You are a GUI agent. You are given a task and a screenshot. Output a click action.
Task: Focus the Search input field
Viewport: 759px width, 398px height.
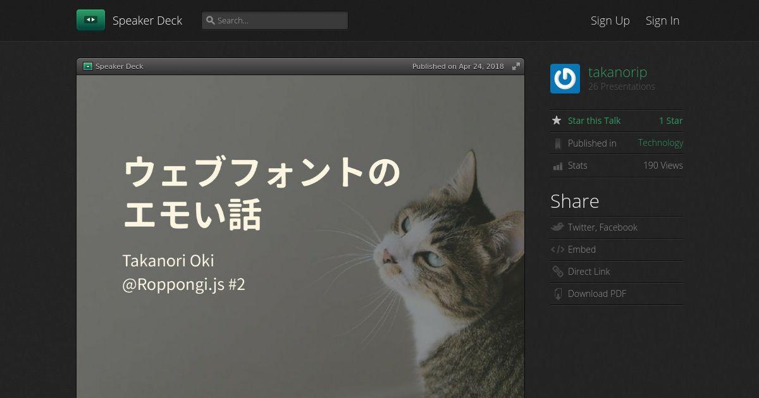[x=275, y=20]
